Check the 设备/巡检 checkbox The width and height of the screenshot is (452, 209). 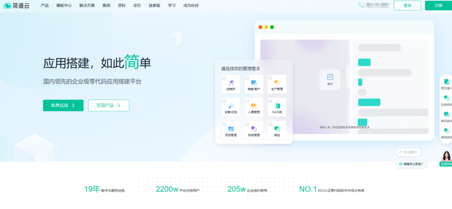pyautogui.click(x=224, y=101)
